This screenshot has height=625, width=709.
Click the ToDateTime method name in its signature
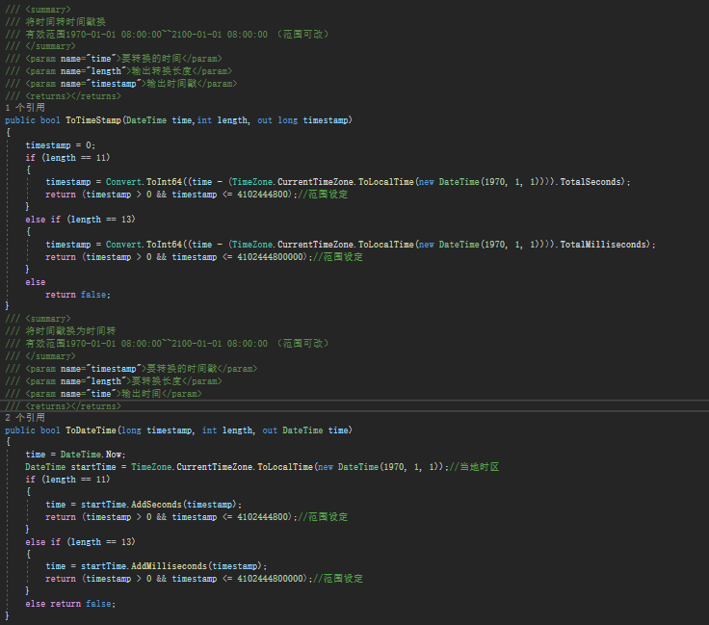pyautogui.click(x=91, y=430)
